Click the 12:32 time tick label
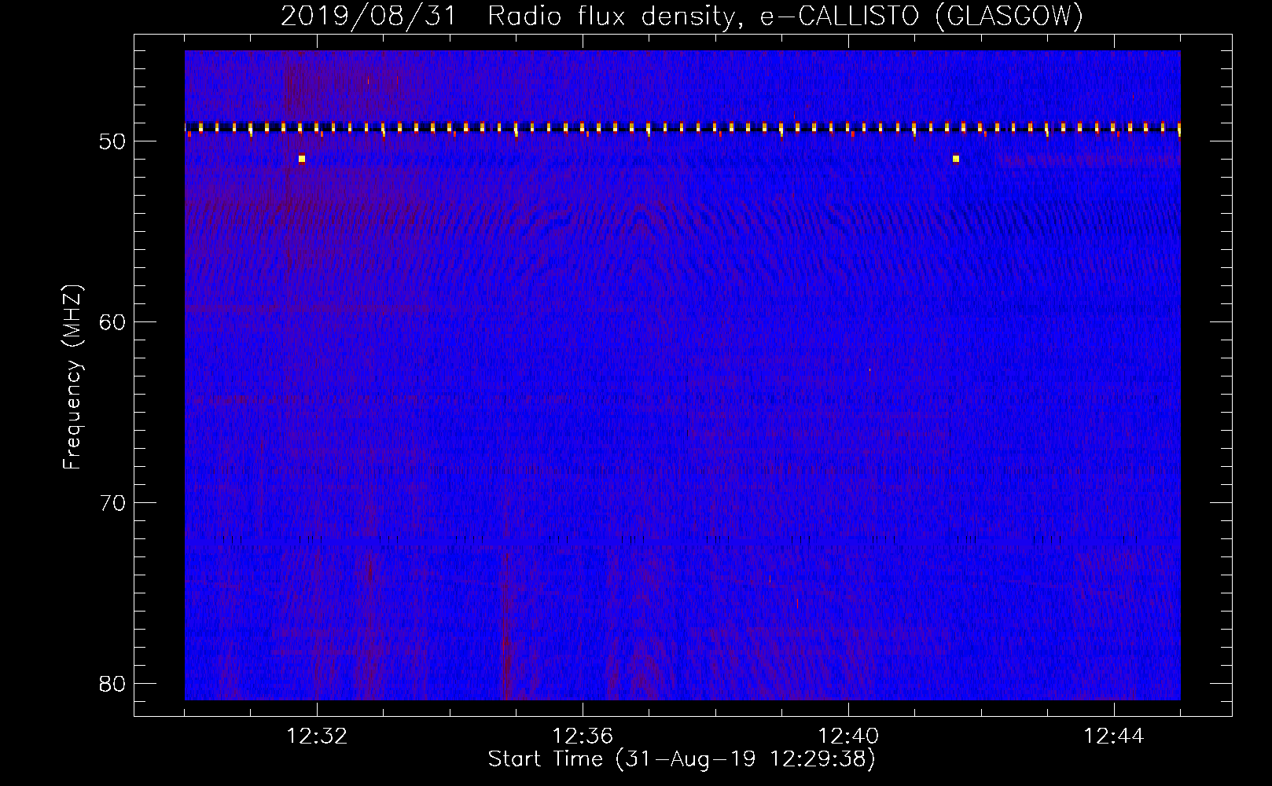The height and width of the screenshot is (786, 1272). 317,736
